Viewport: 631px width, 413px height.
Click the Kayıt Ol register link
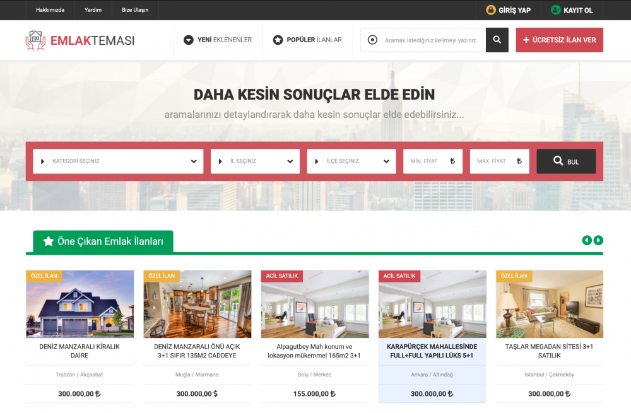(x=572, y=10)
